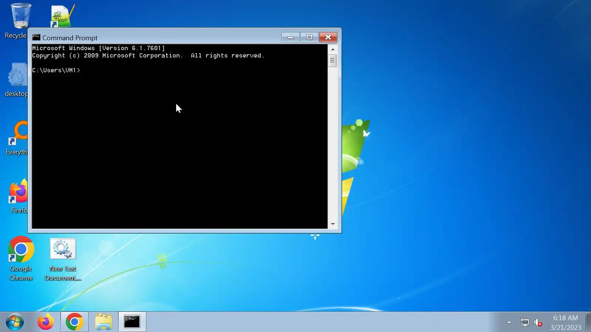Click the Command Prompt scrollbar thumb
Viewport: 591px width, 332px height.
(x=332, y=60)
